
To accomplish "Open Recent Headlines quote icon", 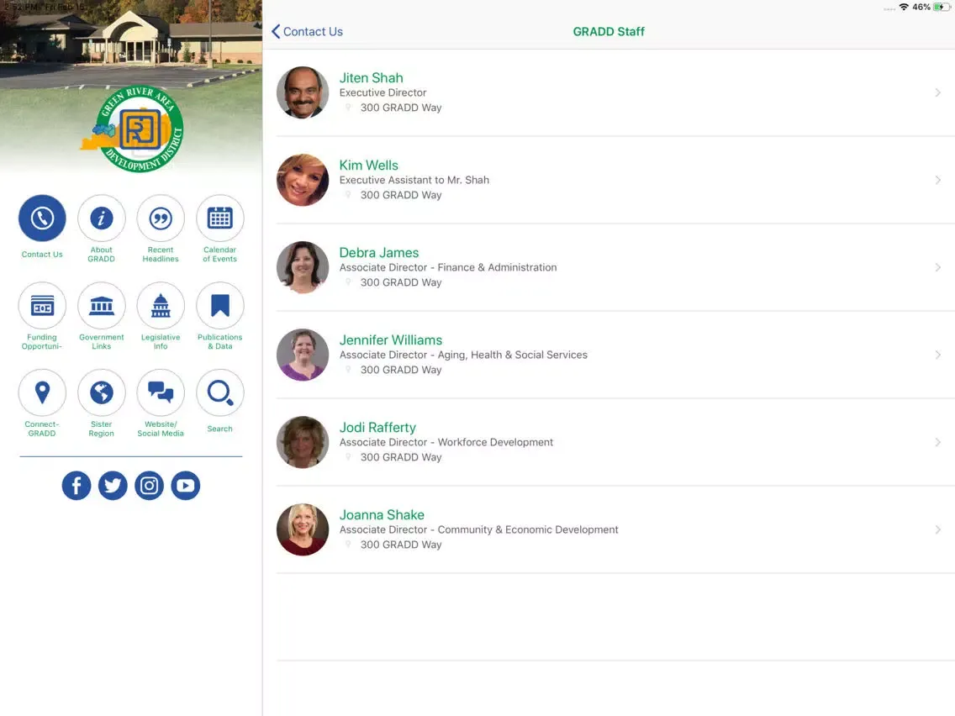I will point(161,218).
